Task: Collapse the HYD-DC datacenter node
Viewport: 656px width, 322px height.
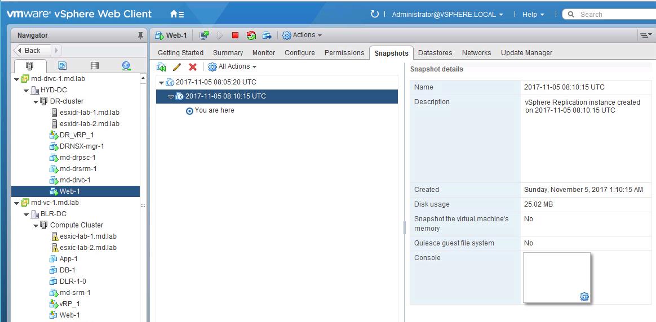Action: pyautogui.click(x=26, y=90)
